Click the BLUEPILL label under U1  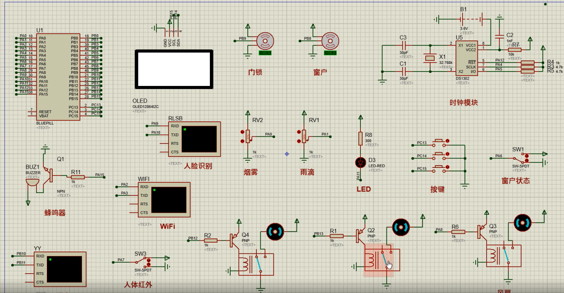[45, 123]
